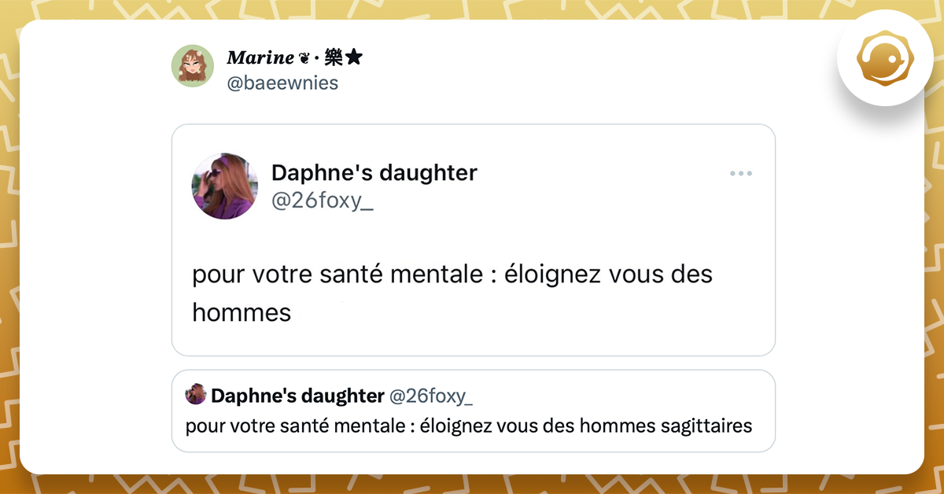Screen dimensions: 944x494
Task: Click the gold bird logo badge
Action: coord(886,58)
